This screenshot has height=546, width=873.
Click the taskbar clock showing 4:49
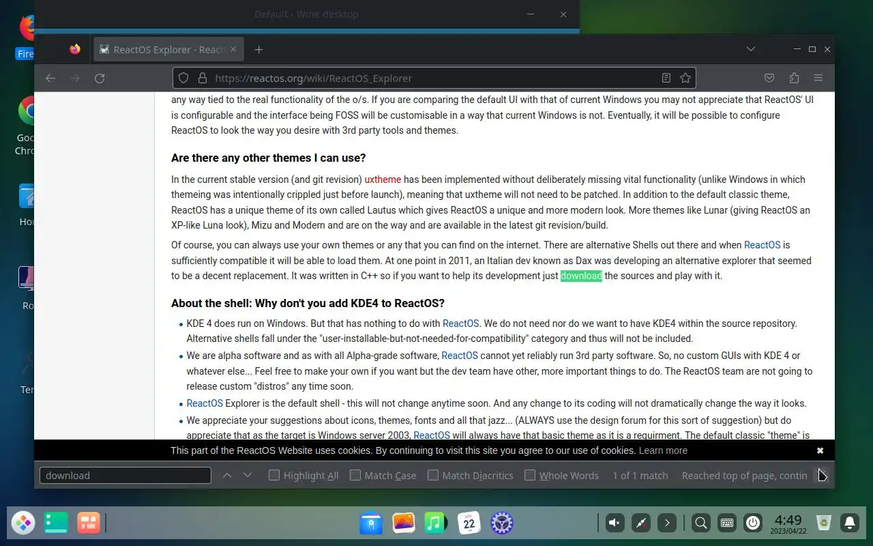point(788,523)
